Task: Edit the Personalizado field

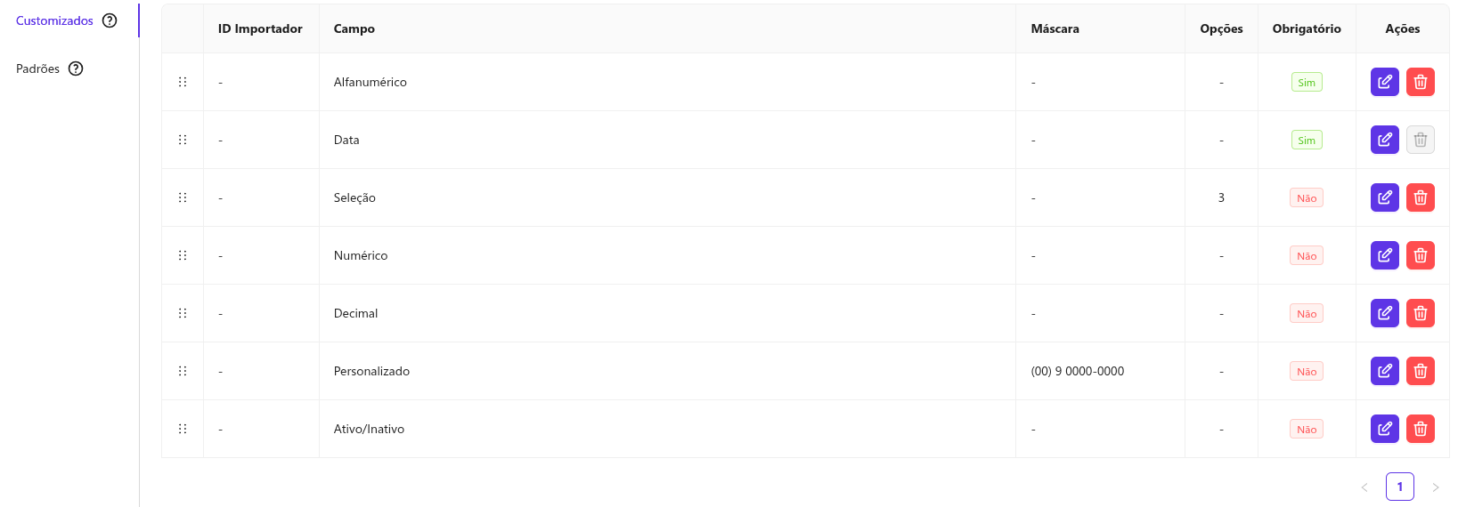Action: click(1384, 371)
